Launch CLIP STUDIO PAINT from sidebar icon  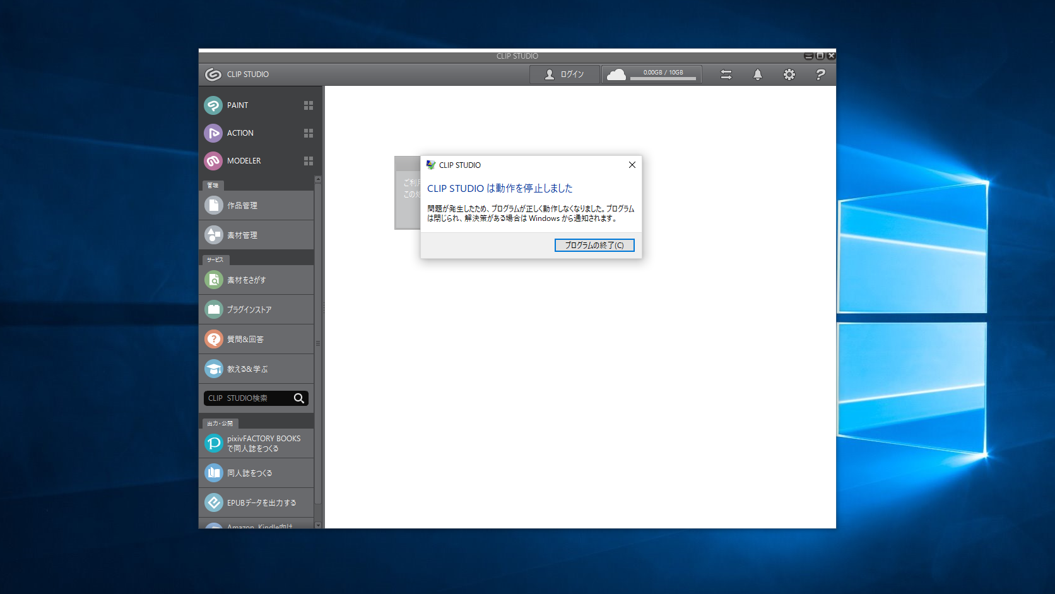[x=213, y=105]
